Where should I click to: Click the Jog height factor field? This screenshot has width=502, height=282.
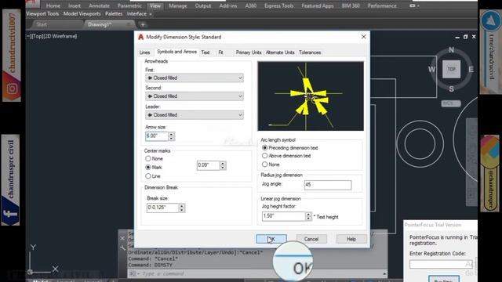[x=284, y=216]
